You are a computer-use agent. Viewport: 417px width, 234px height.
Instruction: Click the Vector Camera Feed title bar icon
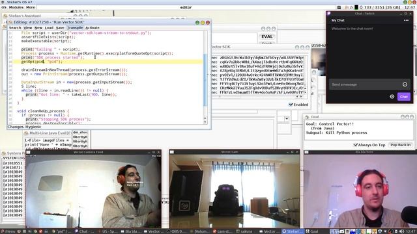point(29,152)
